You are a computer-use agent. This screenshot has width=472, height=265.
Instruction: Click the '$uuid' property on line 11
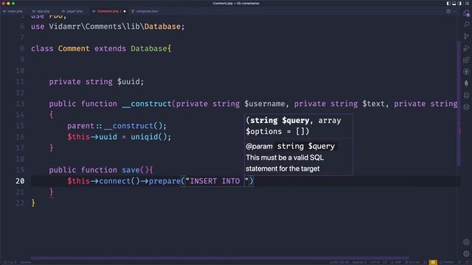[128, 82]
